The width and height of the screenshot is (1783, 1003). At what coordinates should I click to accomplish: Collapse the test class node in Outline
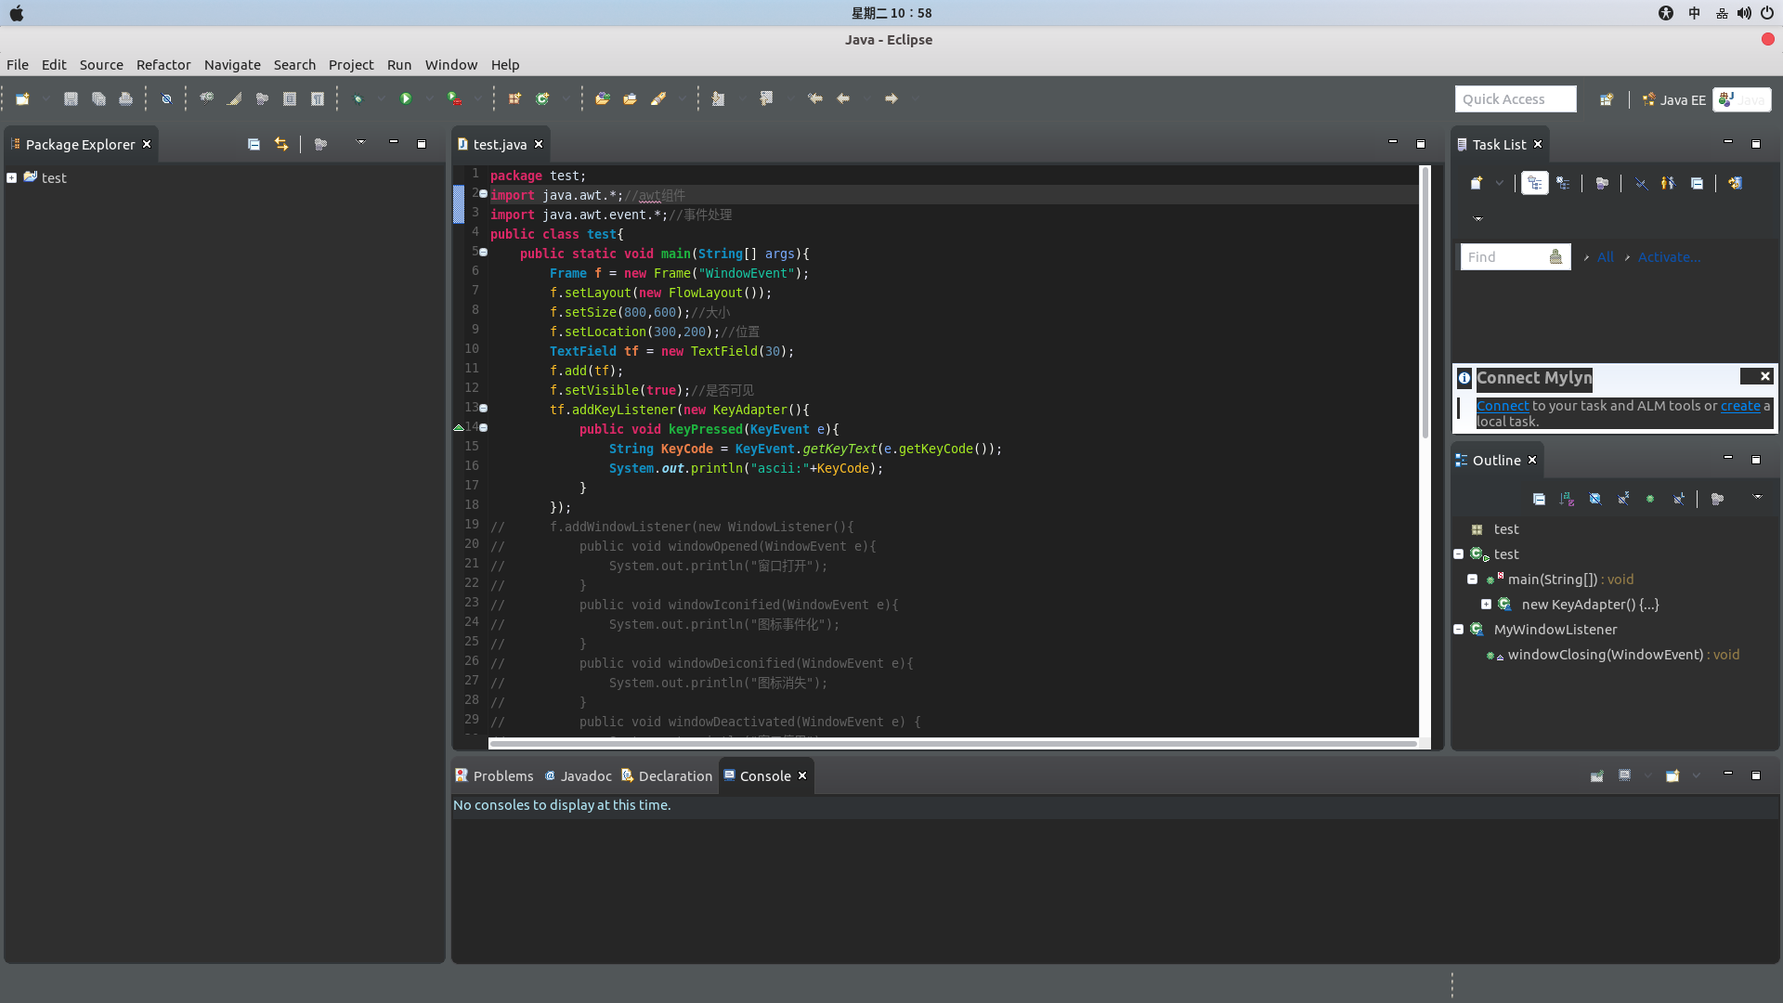coord(1459,554)
